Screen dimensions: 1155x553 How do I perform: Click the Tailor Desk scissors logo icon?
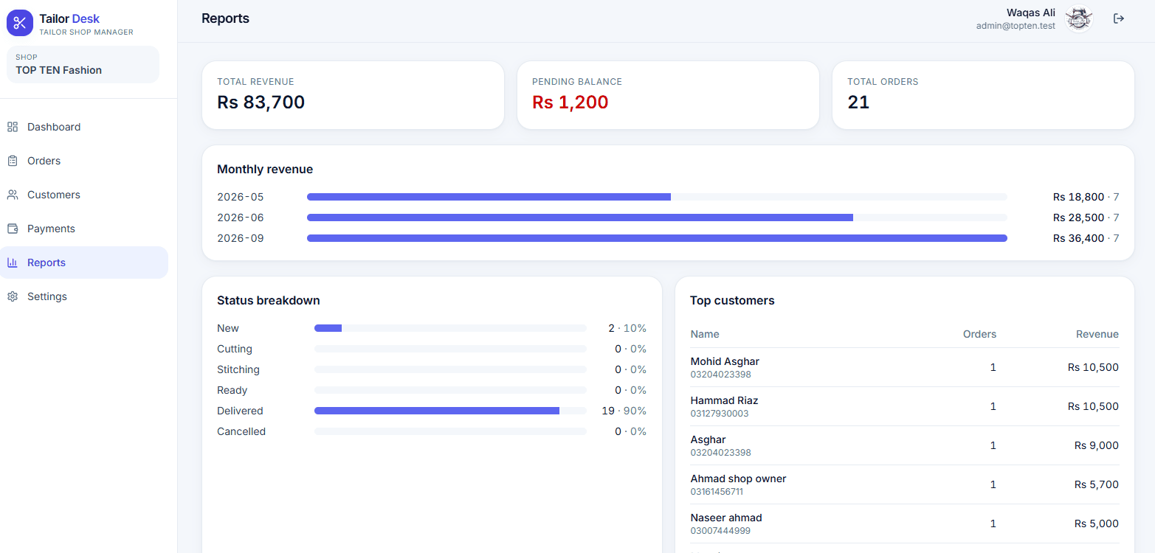click(x=20, y=23)
